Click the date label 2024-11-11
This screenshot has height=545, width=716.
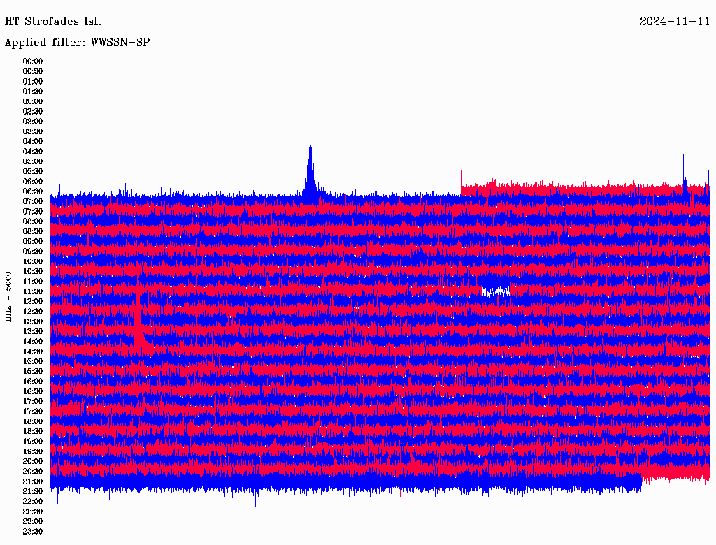tap(675, 22)
